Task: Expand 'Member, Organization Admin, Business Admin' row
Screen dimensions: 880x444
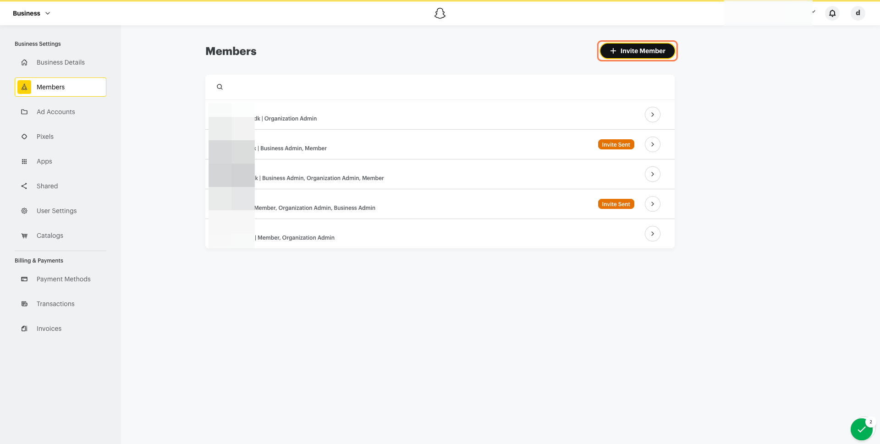Action: click(653, 204)
